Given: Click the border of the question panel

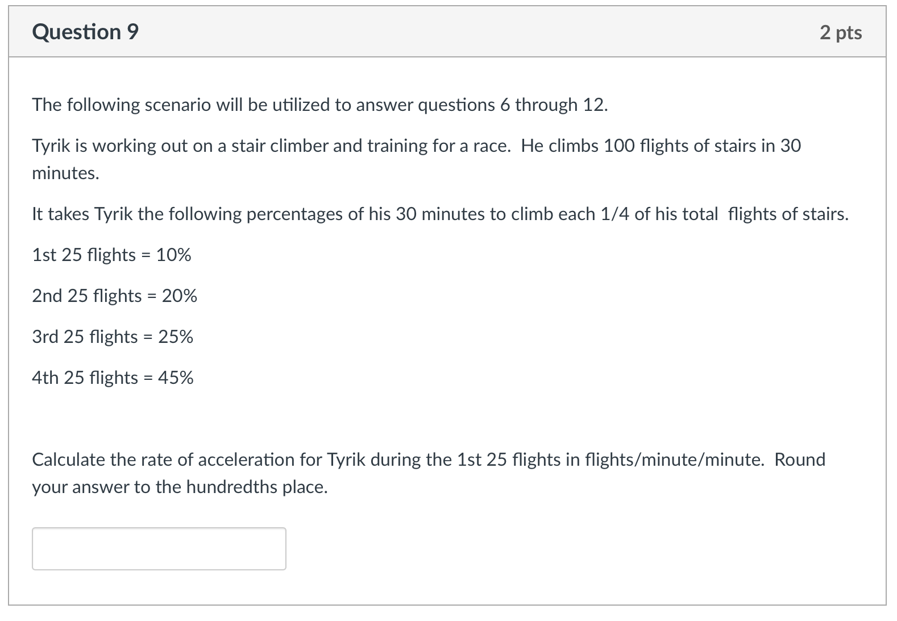Looking at the screenshot, I should click(10, 310).
